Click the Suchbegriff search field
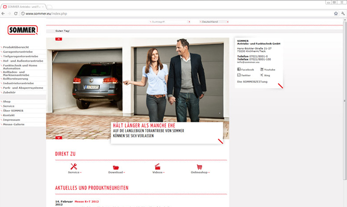Viewport: 347px width, 207px height. pyautogui.click(x=169, y=22)
